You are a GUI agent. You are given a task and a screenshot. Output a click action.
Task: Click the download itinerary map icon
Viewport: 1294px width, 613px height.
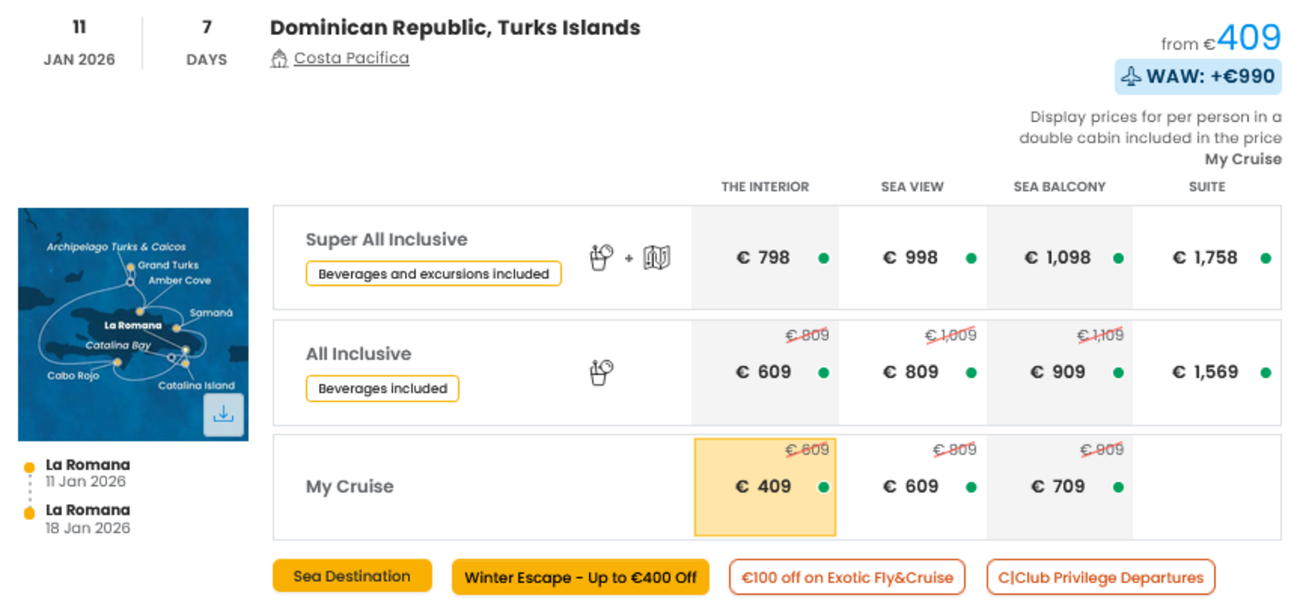click(223, 415)
